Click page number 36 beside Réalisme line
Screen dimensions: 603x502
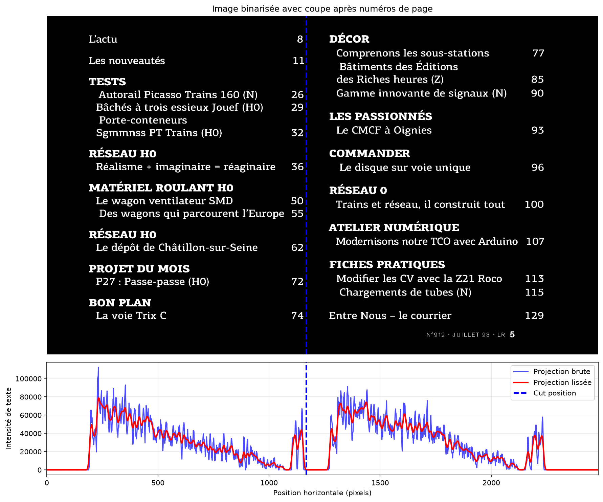tap(297, 167)
